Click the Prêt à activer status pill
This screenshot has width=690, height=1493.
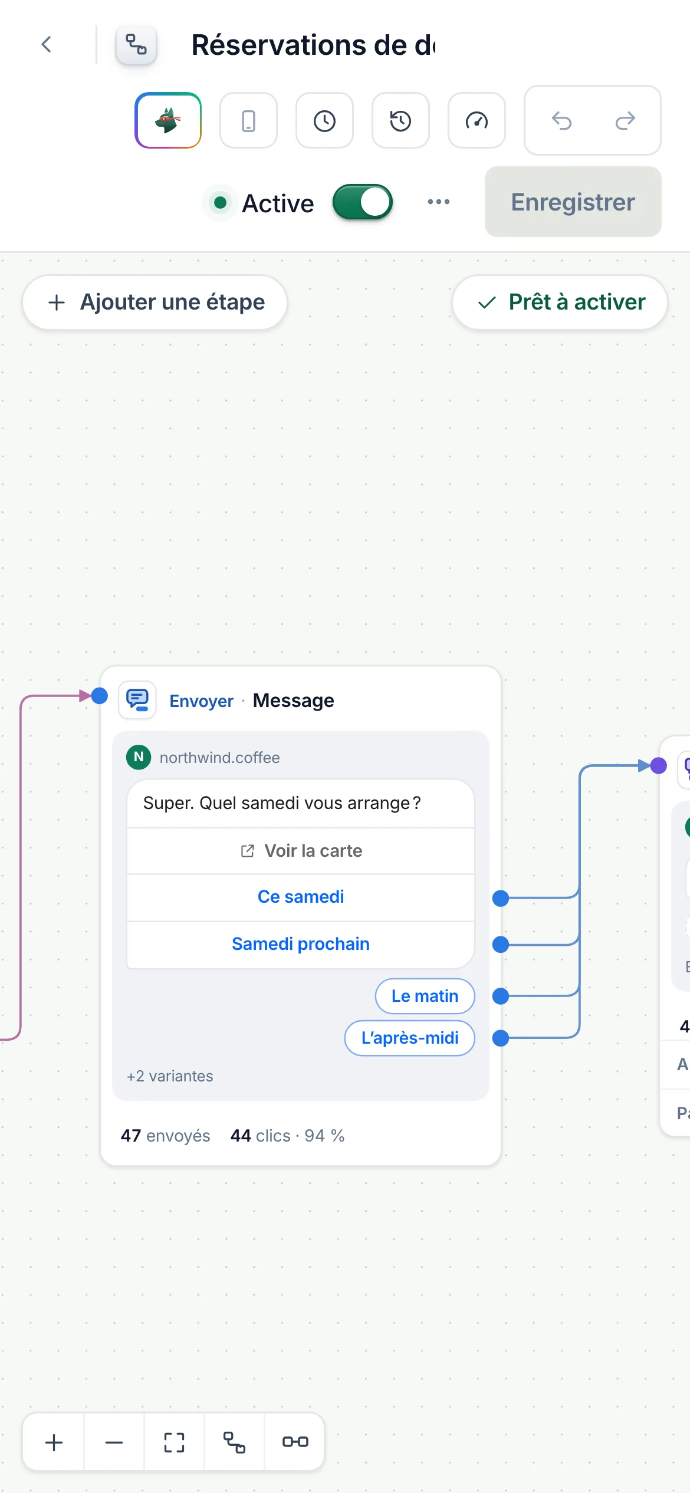[x=560, y=302]
